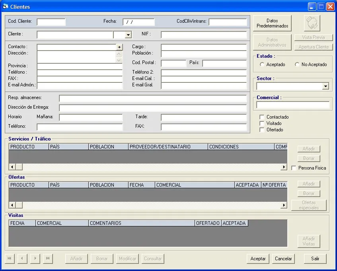This screenshot has height=271, width=337.
Task: Click the bottom toolbar Borrar button
Action: coord(102,259)
